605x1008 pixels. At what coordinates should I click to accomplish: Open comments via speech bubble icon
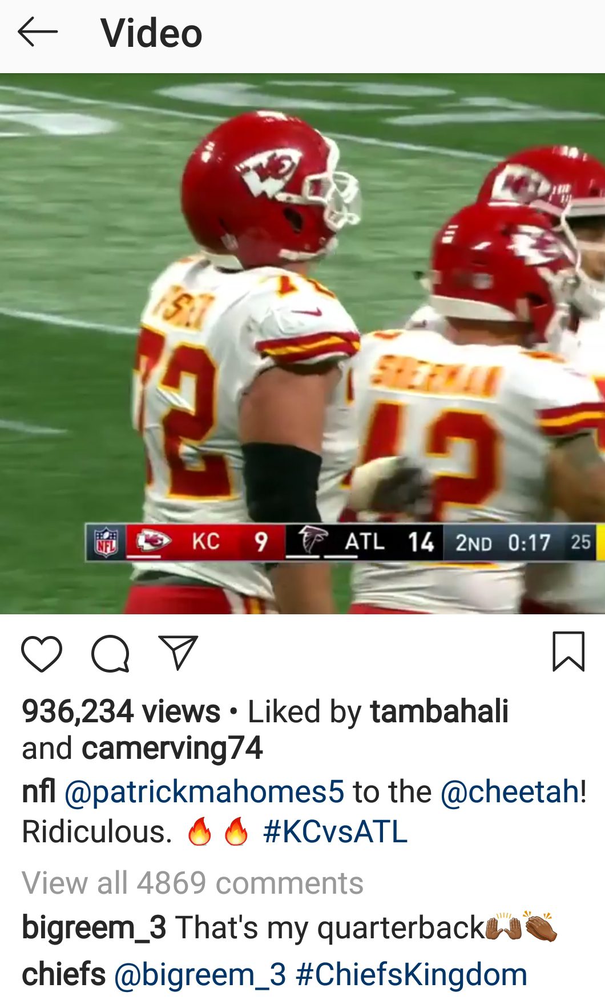[x=110, y=653]
